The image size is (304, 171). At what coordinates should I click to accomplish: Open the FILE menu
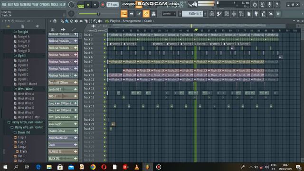(4, 4)
